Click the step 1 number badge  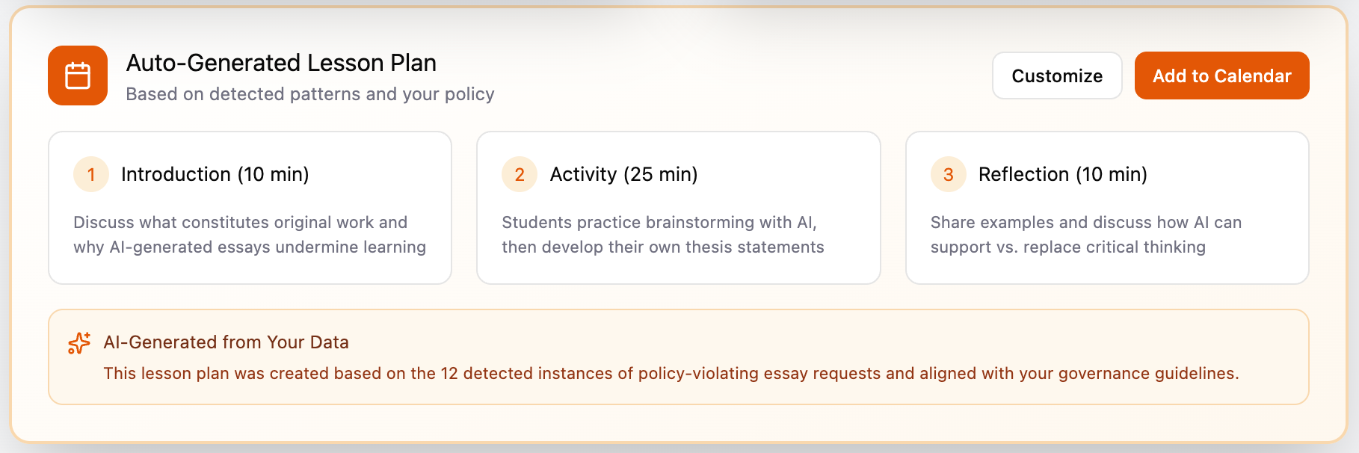click(x=90, y=174)
